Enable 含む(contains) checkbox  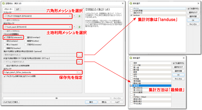point(5,41)
